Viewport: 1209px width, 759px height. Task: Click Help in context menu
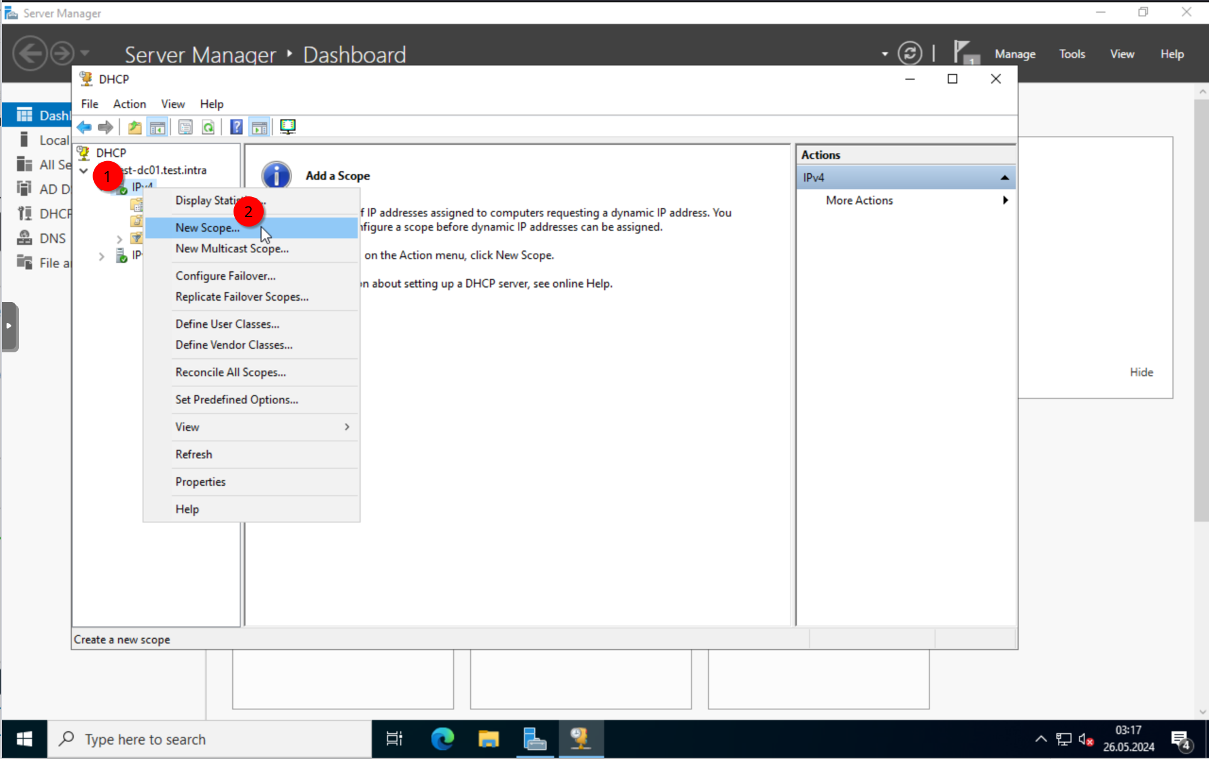tap(252, 509)
